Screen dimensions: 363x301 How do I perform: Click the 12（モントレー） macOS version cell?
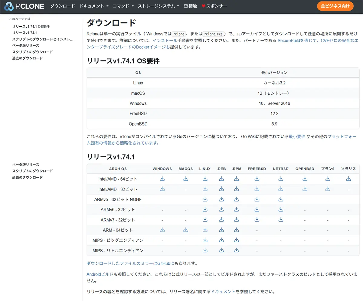[x=274, y=93]
